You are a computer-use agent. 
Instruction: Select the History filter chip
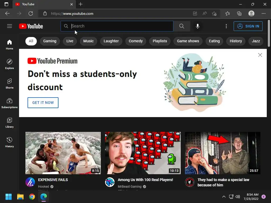pos(236,41)
